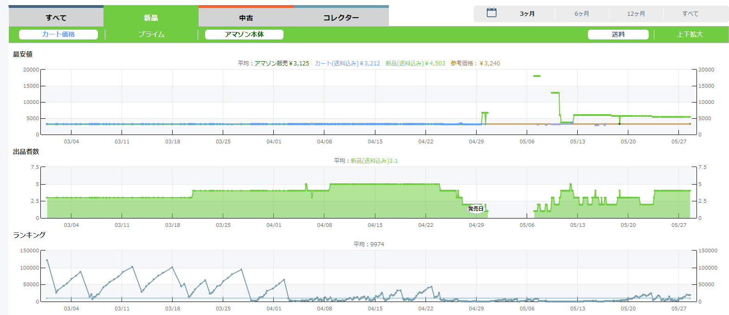
Task: Click the calendar icon beside period options
Action: pyautogui.click(x=491, y=13)
